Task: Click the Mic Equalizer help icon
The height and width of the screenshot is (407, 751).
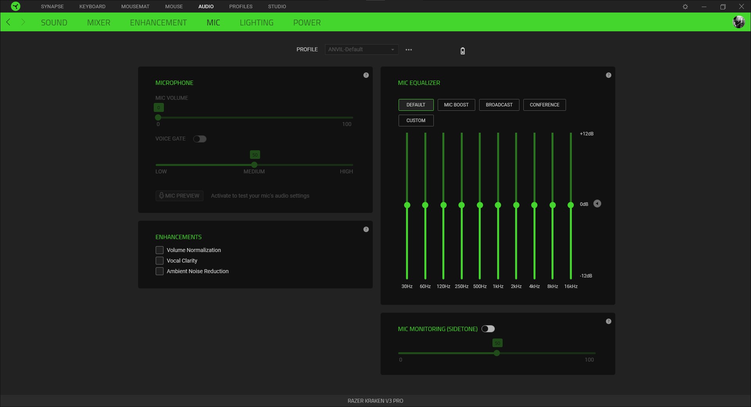Action: point(608,75)
